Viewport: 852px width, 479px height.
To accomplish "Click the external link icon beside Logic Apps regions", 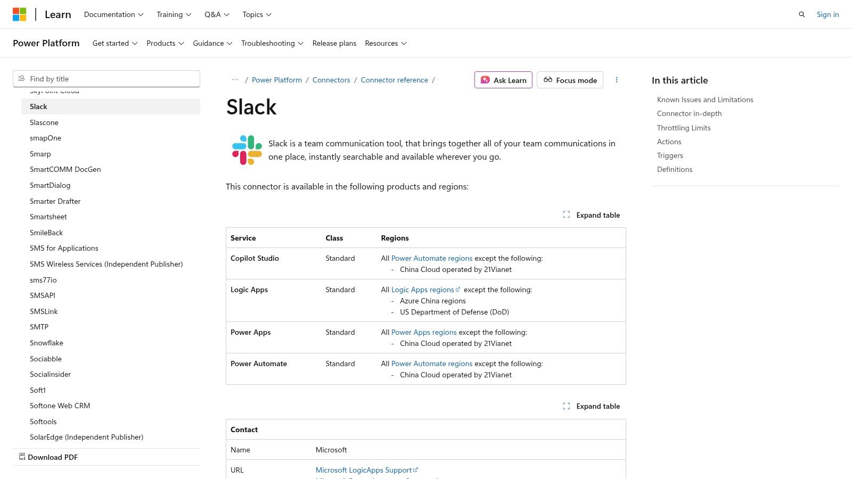I will click(458, 290).
